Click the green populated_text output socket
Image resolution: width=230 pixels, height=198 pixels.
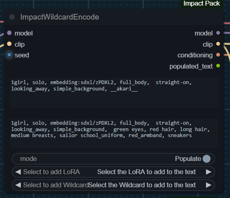[x=218, y=66]
